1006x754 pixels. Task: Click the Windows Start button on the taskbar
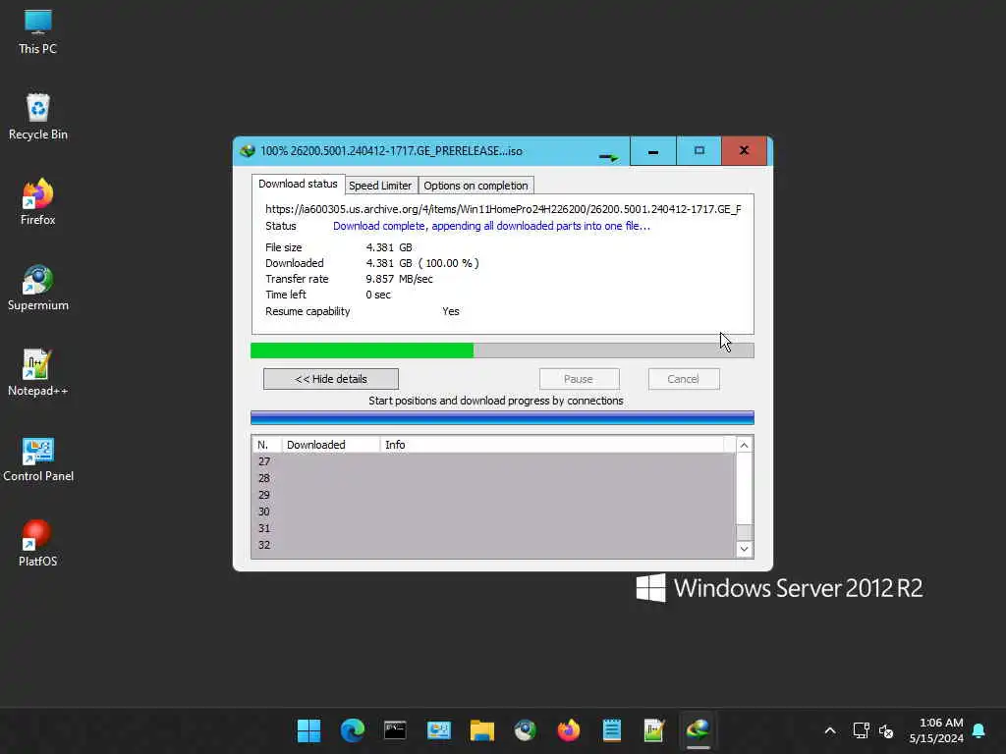tap(308, 730)
